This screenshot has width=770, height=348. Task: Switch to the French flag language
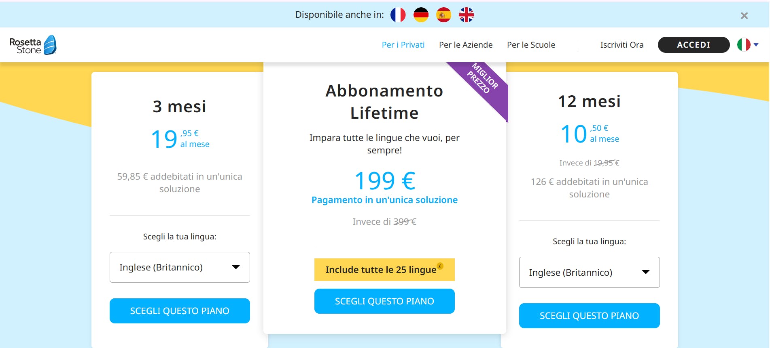pos(398,15)
